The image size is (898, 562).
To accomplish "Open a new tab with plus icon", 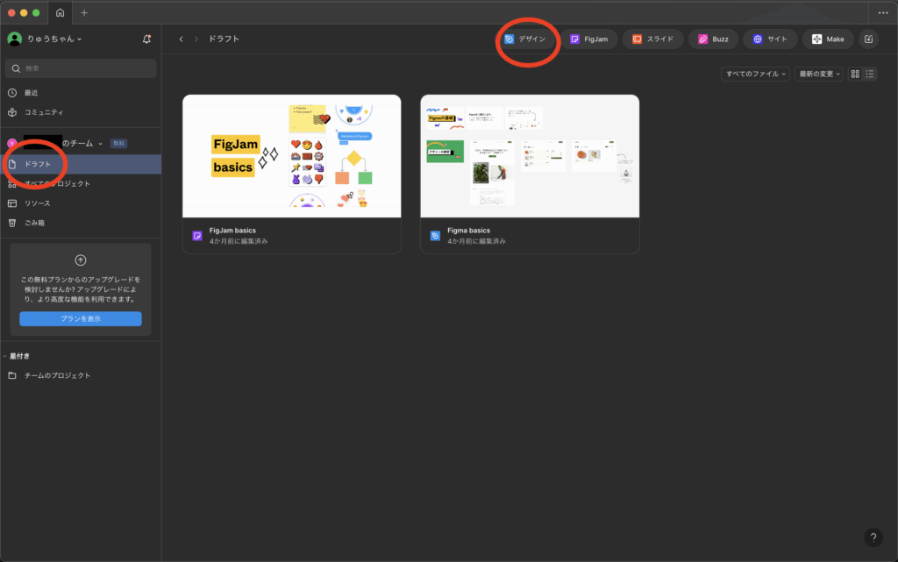I will pyautogui.click(x=84, y=13).
